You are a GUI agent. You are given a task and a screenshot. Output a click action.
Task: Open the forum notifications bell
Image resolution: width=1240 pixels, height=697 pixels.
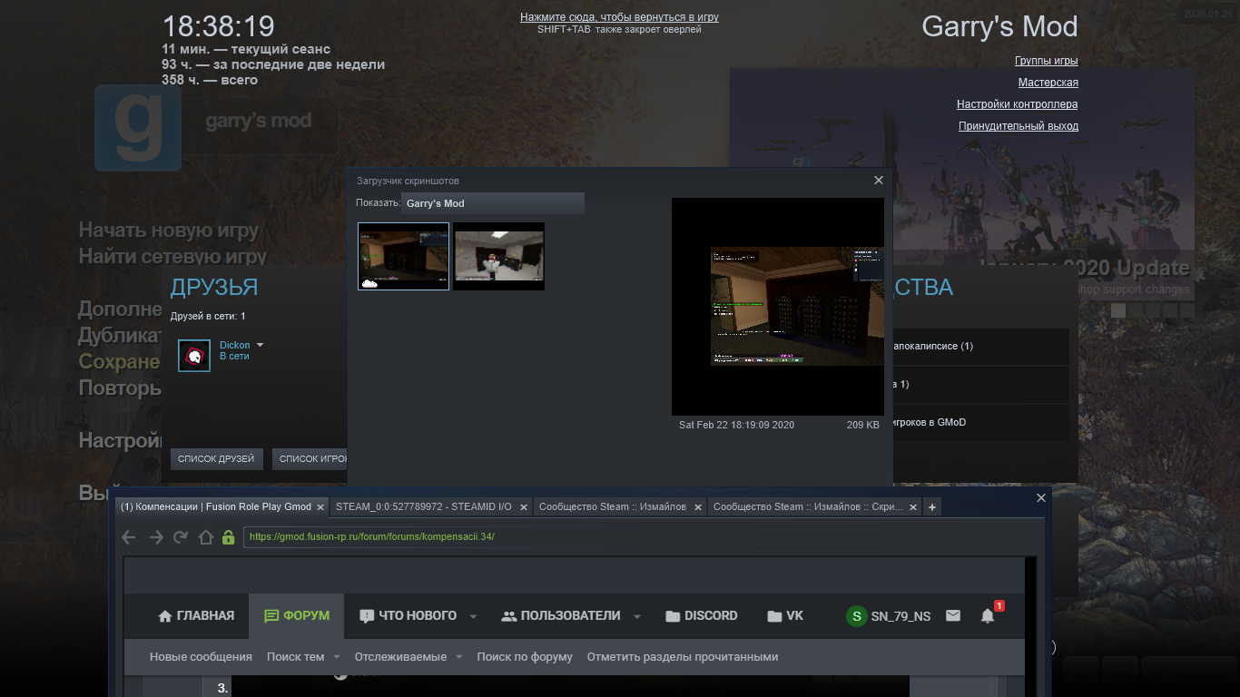pyautogui.click(x=988, y=615)
